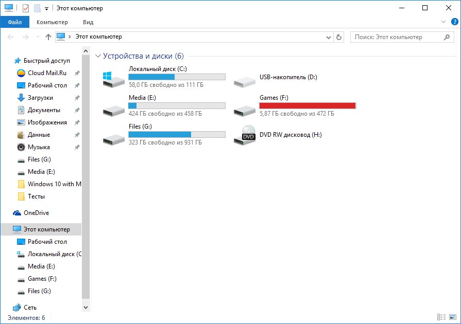Select the USB drive (D:) icon

(x=244, y=81)
